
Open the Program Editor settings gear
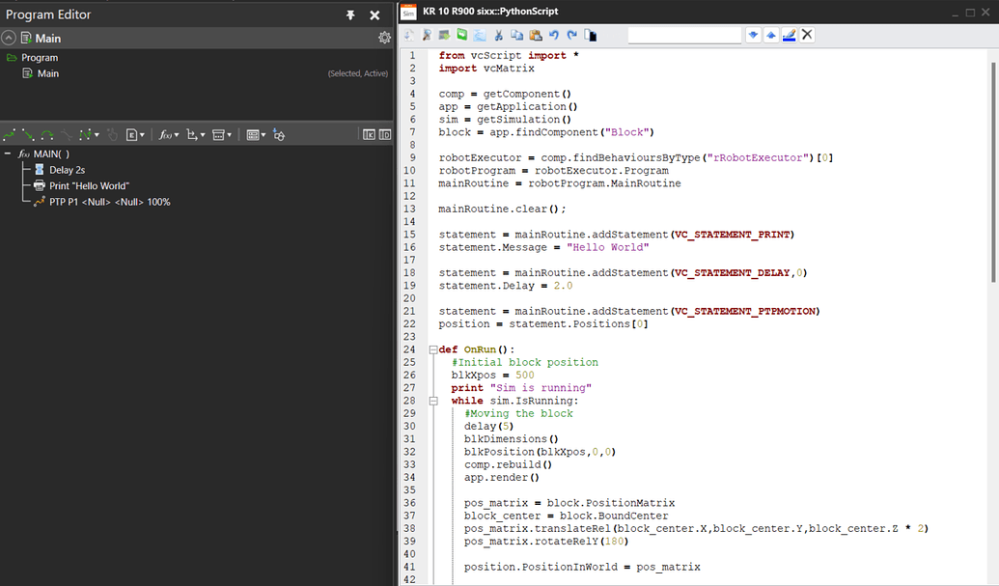click(384, 37)
